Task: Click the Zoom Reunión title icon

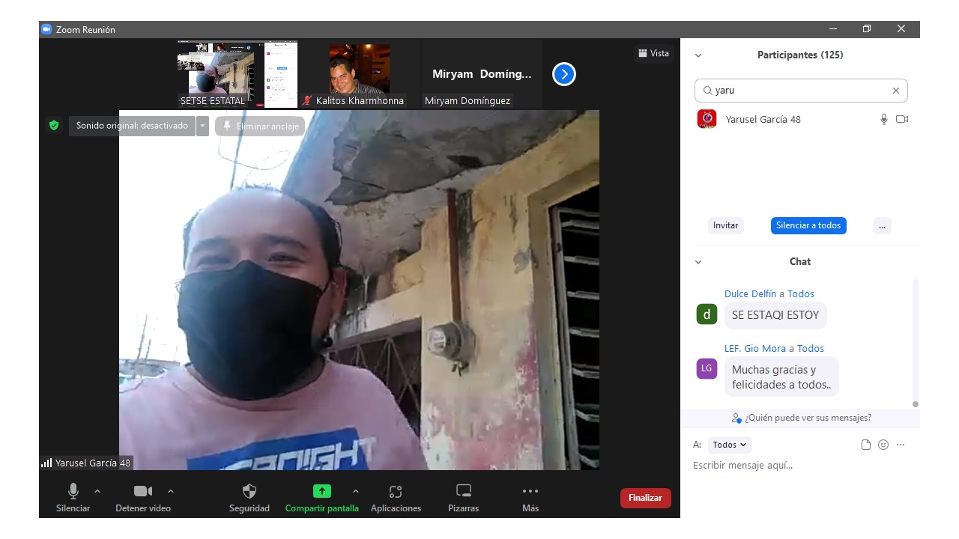Action: pos(46,29)
